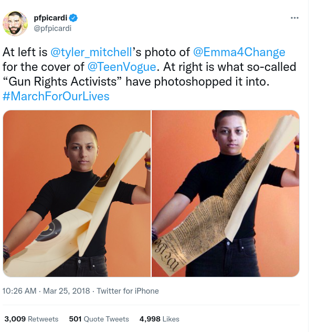317x332 pixels.
Task: Show the 501 Quote Tweets list
Action: tap(99, 319)
